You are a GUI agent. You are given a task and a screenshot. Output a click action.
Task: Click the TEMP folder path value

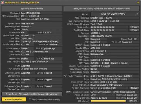(39, 41)
